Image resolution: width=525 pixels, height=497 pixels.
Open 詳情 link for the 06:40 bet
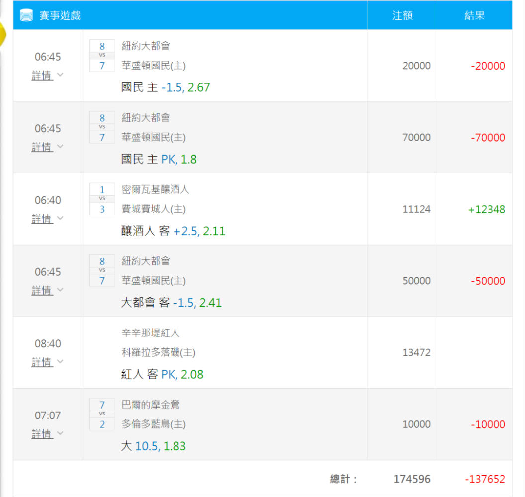coord(42,219)
